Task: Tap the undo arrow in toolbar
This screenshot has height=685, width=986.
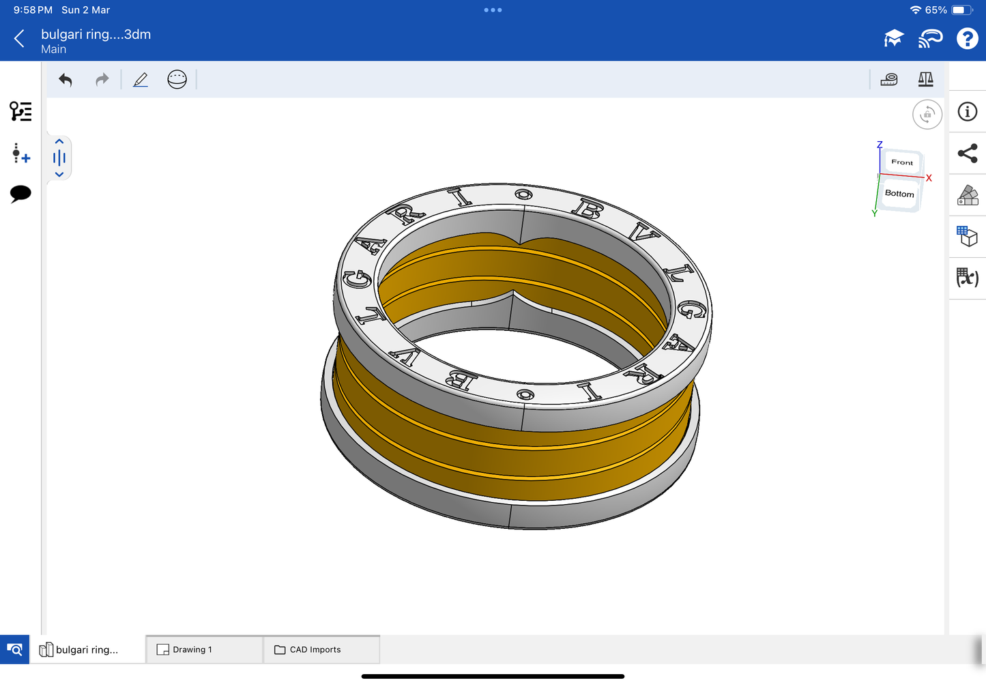Action: click(x=66, y=80)
